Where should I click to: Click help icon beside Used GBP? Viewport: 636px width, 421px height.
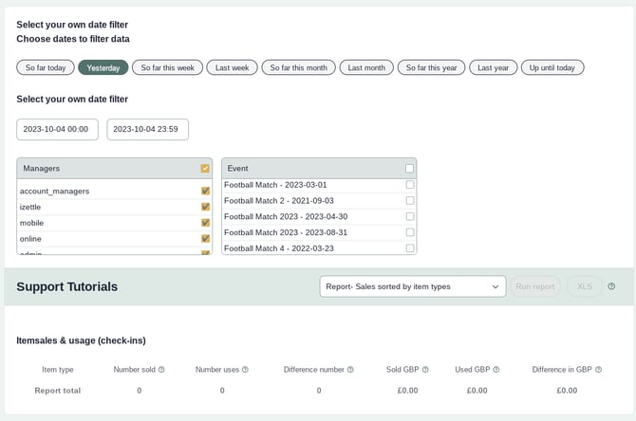(x=496, y=370)
